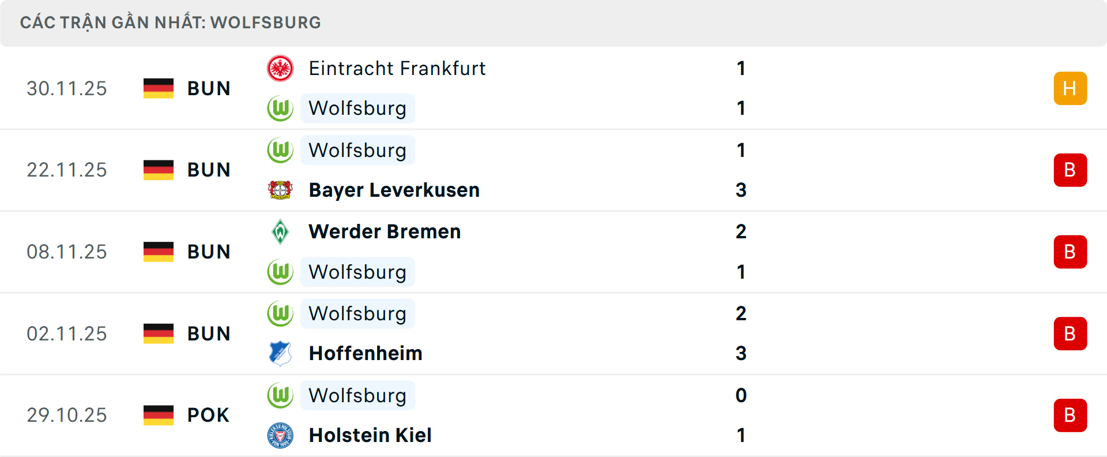Open the Holstein Kiel team link
Image resolution: width=1107 pixels, height=457 pixels.
click(370, 435)
